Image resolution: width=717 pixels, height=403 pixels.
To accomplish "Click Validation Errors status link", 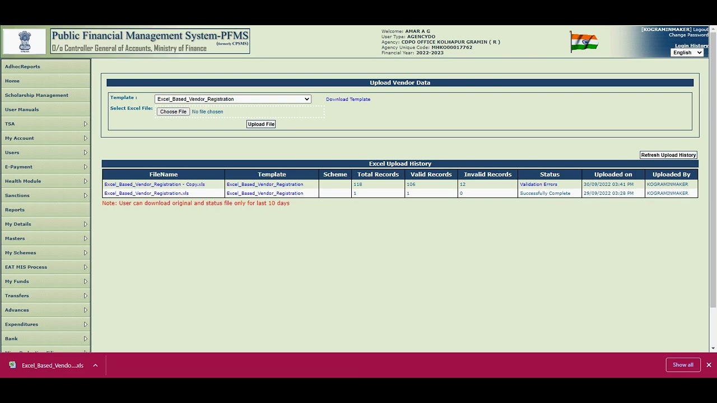I will (x=538, y=184).
